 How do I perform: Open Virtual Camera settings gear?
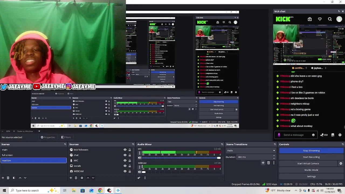pyautogui.click(x=341, y=164)
